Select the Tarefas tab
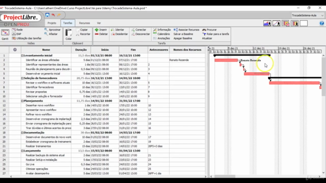Viewport: 326px width, 183px height. point(68,23)
